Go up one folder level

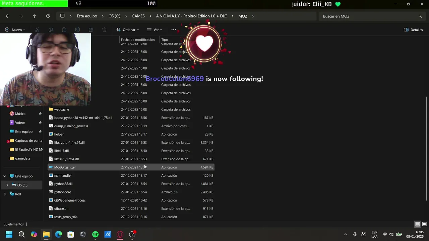tap(34, 16)
